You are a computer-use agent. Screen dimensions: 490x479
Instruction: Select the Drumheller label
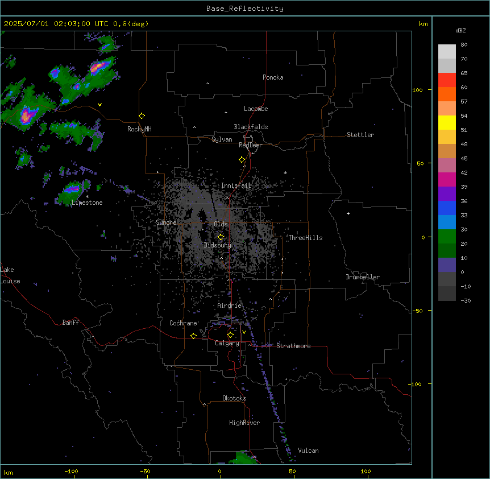(363, 277)
